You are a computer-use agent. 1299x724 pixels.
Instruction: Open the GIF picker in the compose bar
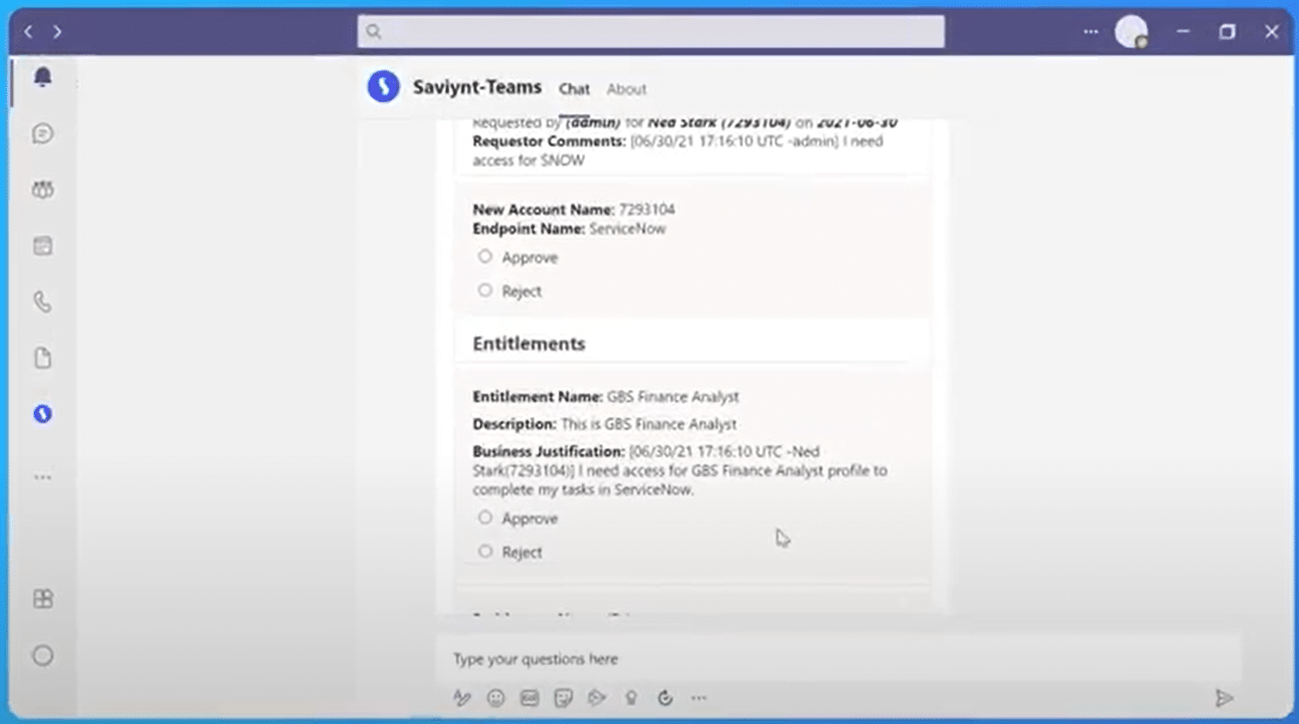[529, 697]
